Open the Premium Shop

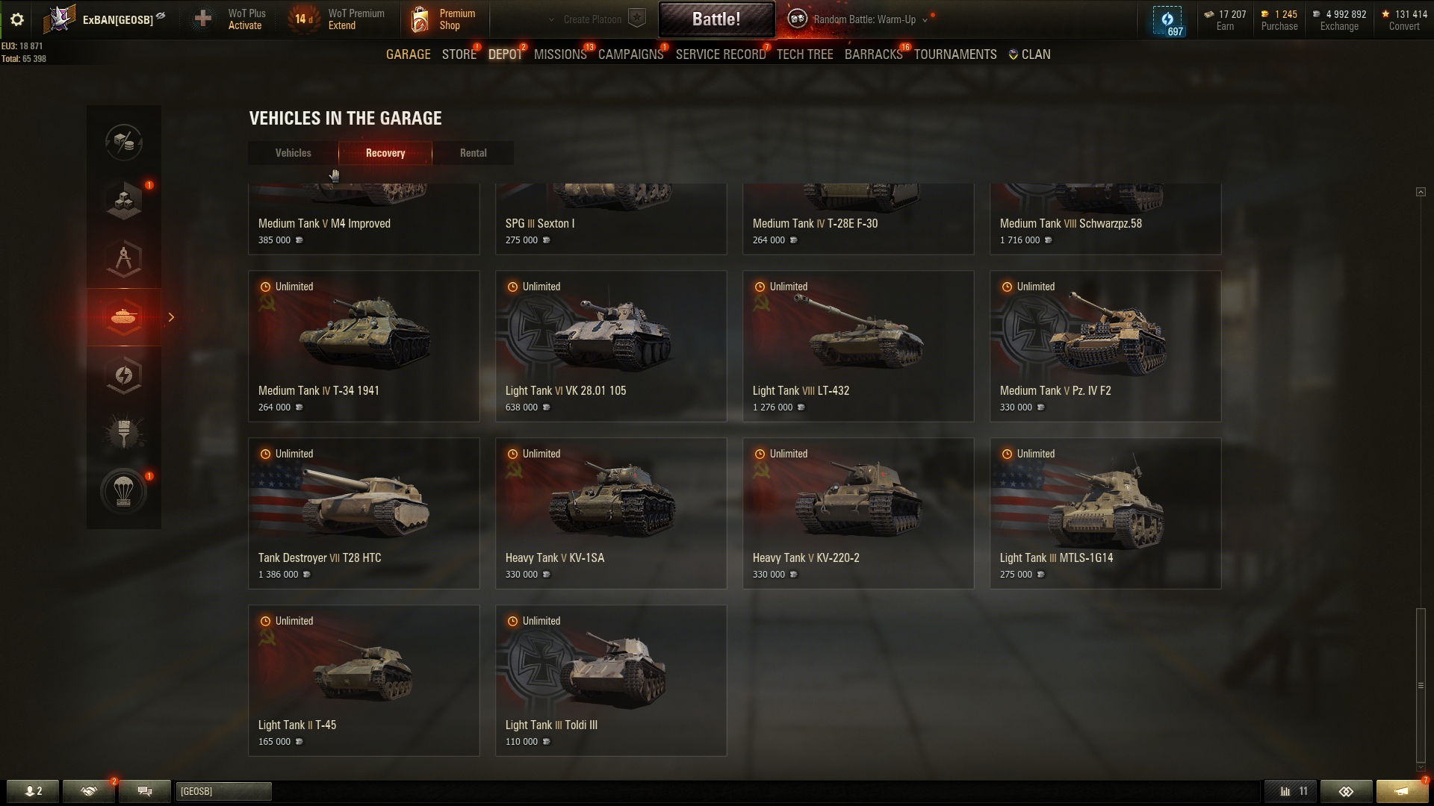click(x=444, y=19)
